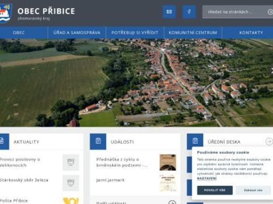The width and height of the screenshot is (273, 204).
Task: Click the POVOLIT VŠE cookie button
Action: click(215, 190)
